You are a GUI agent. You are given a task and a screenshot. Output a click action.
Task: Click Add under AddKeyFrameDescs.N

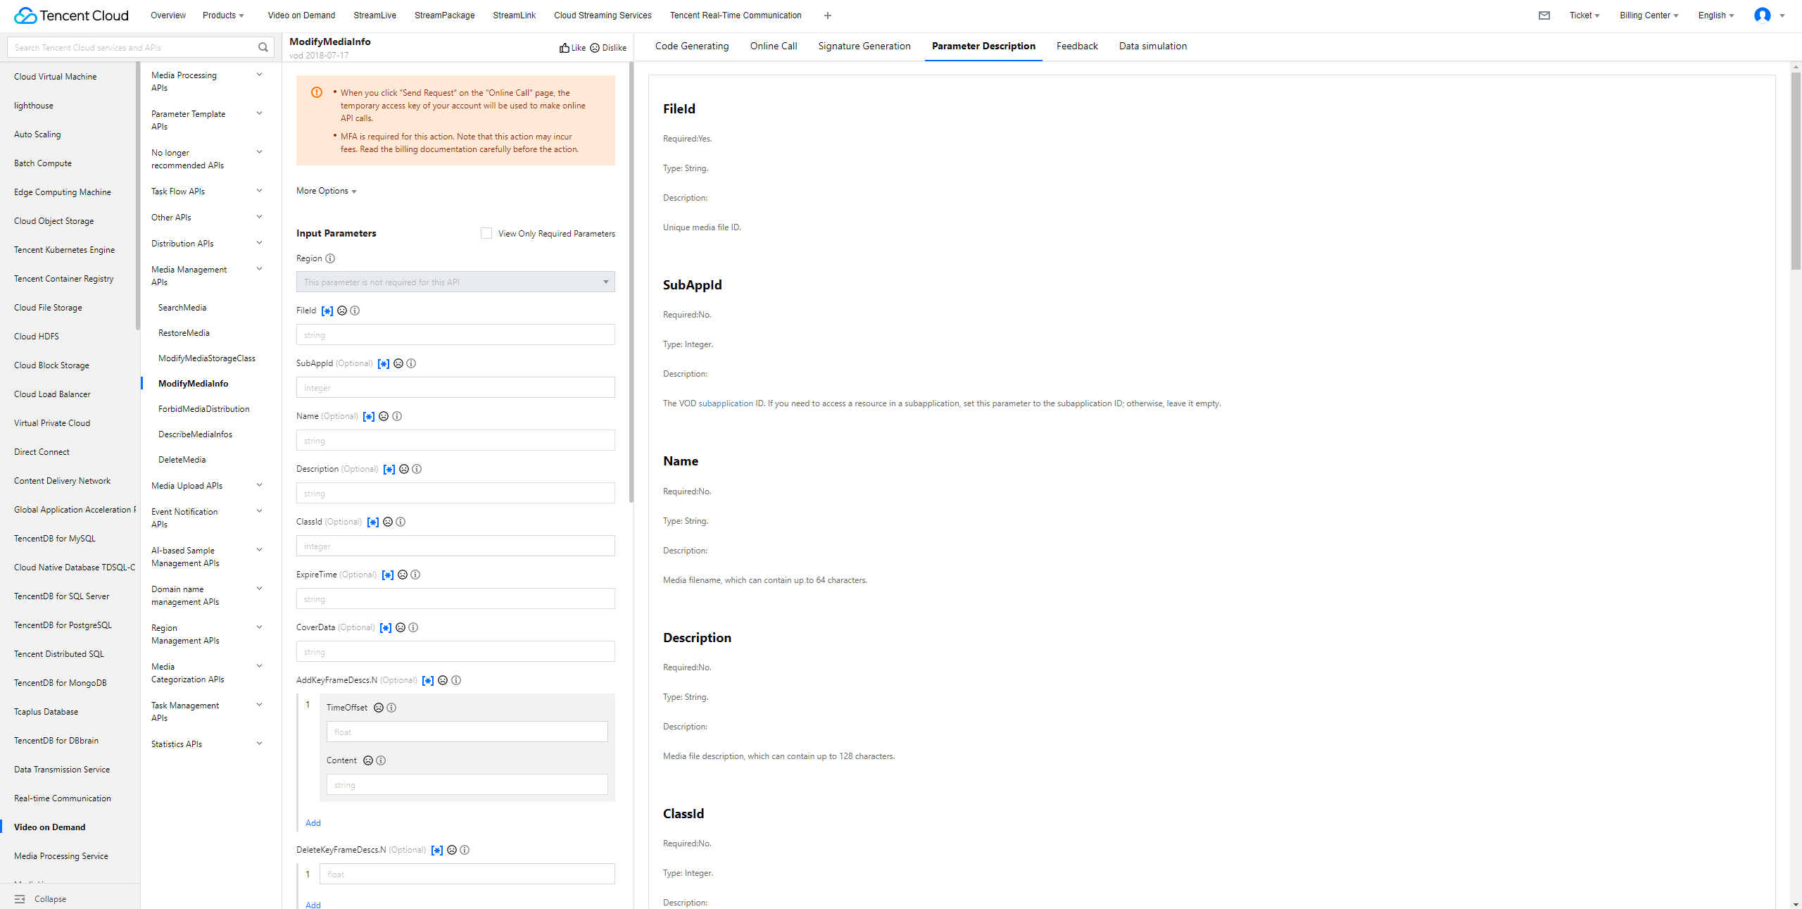click(x=313, y=823)
